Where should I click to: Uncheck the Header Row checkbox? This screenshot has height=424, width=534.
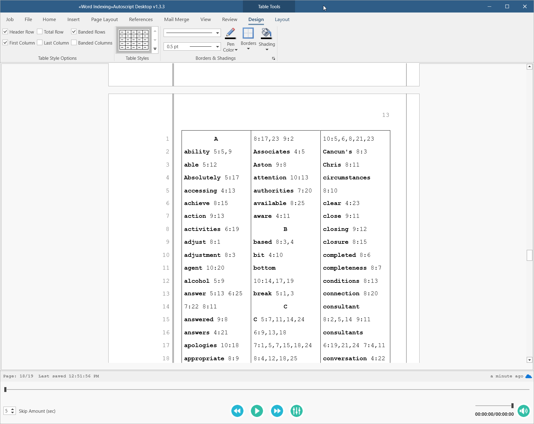tap(5, 32)
